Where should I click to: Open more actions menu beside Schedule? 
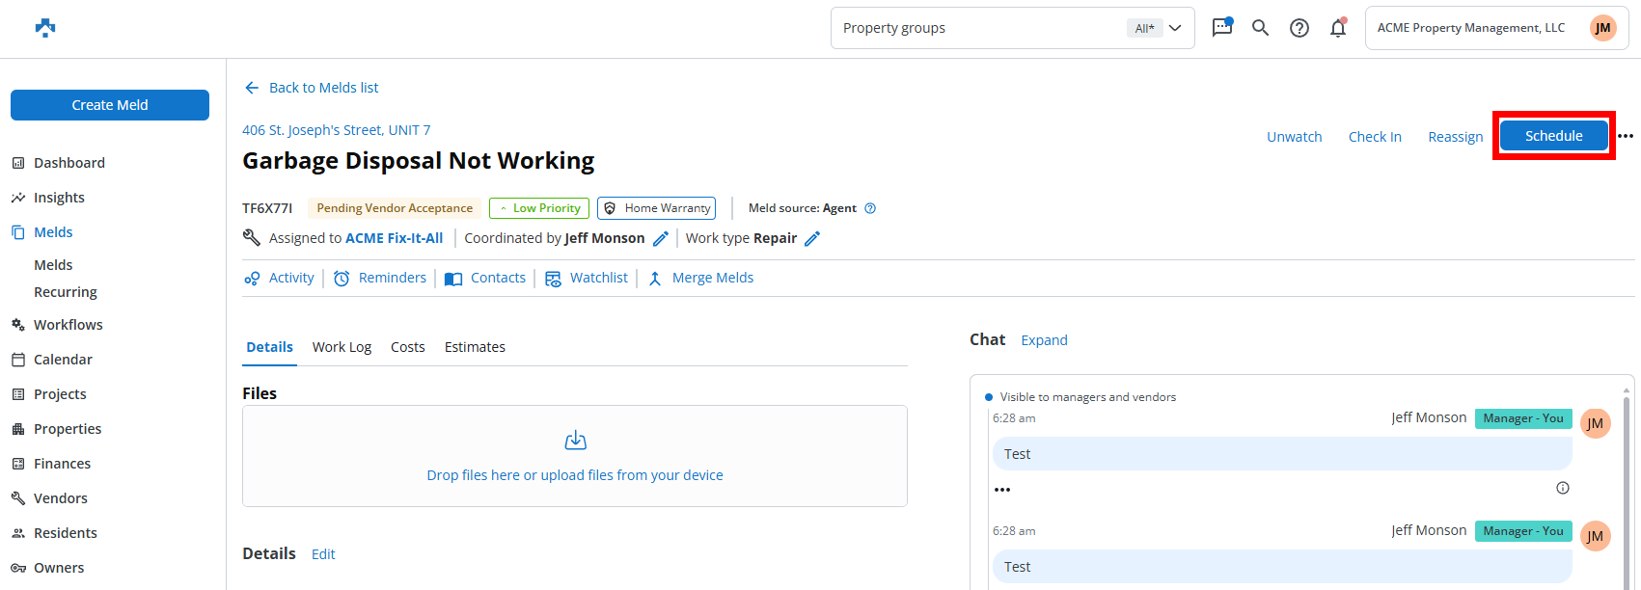(1626, 136)
